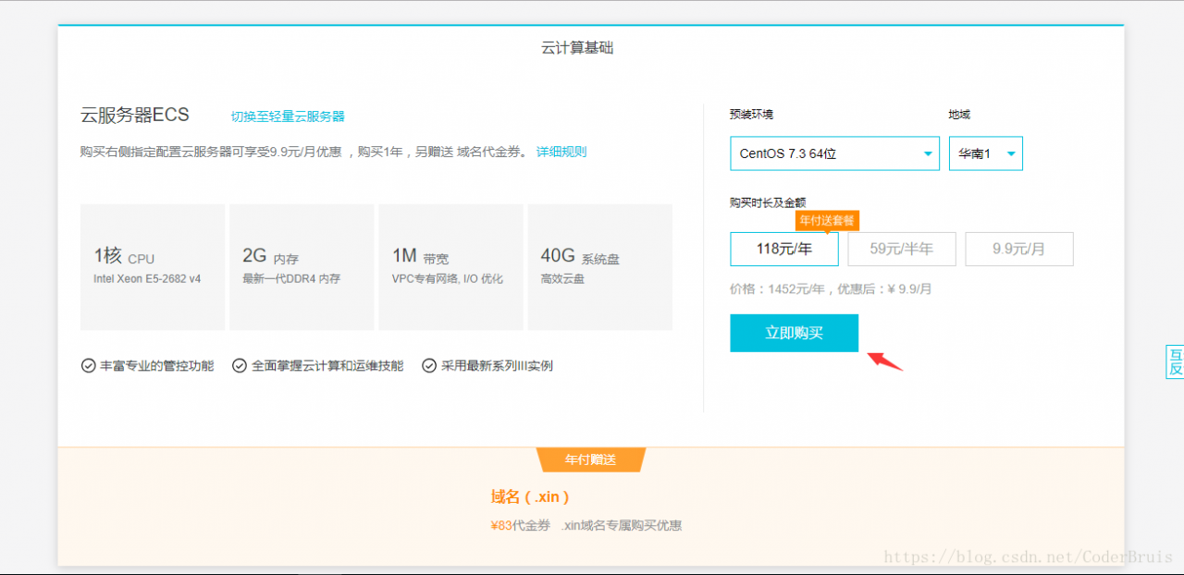Select the 59元/半年 half-year plan

pos(902,249)
